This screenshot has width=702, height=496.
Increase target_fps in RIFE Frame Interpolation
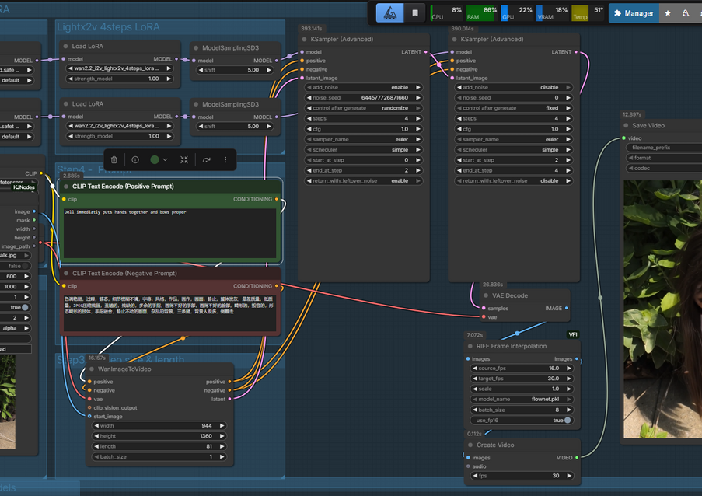pos(569,379)
